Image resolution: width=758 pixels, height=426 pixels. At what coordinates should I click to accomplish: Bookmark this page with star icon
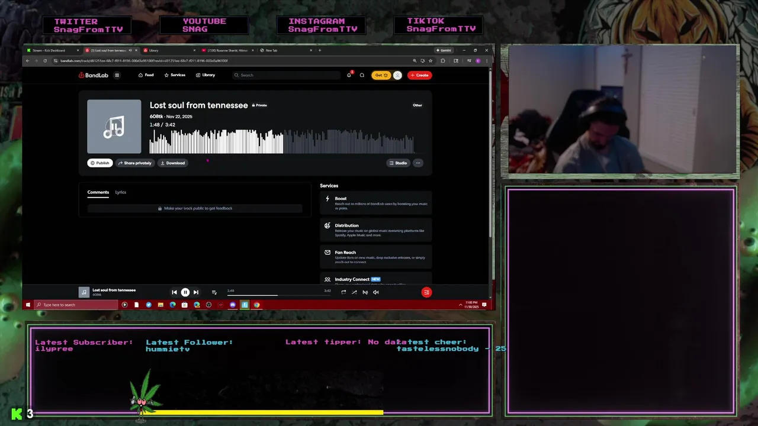coord(431,61)
